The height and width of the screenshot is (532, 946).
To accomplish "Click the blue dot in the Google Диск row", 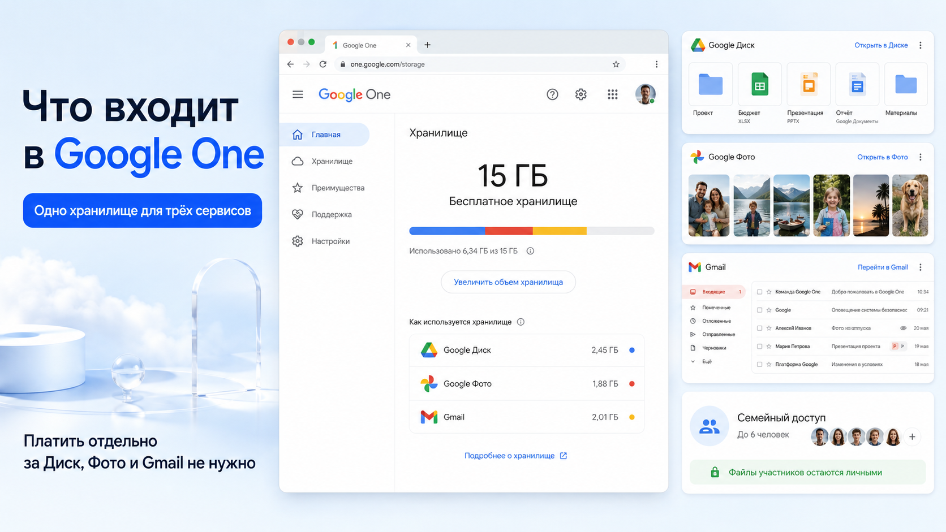I will pyautogui.click(x=632, y=351).
